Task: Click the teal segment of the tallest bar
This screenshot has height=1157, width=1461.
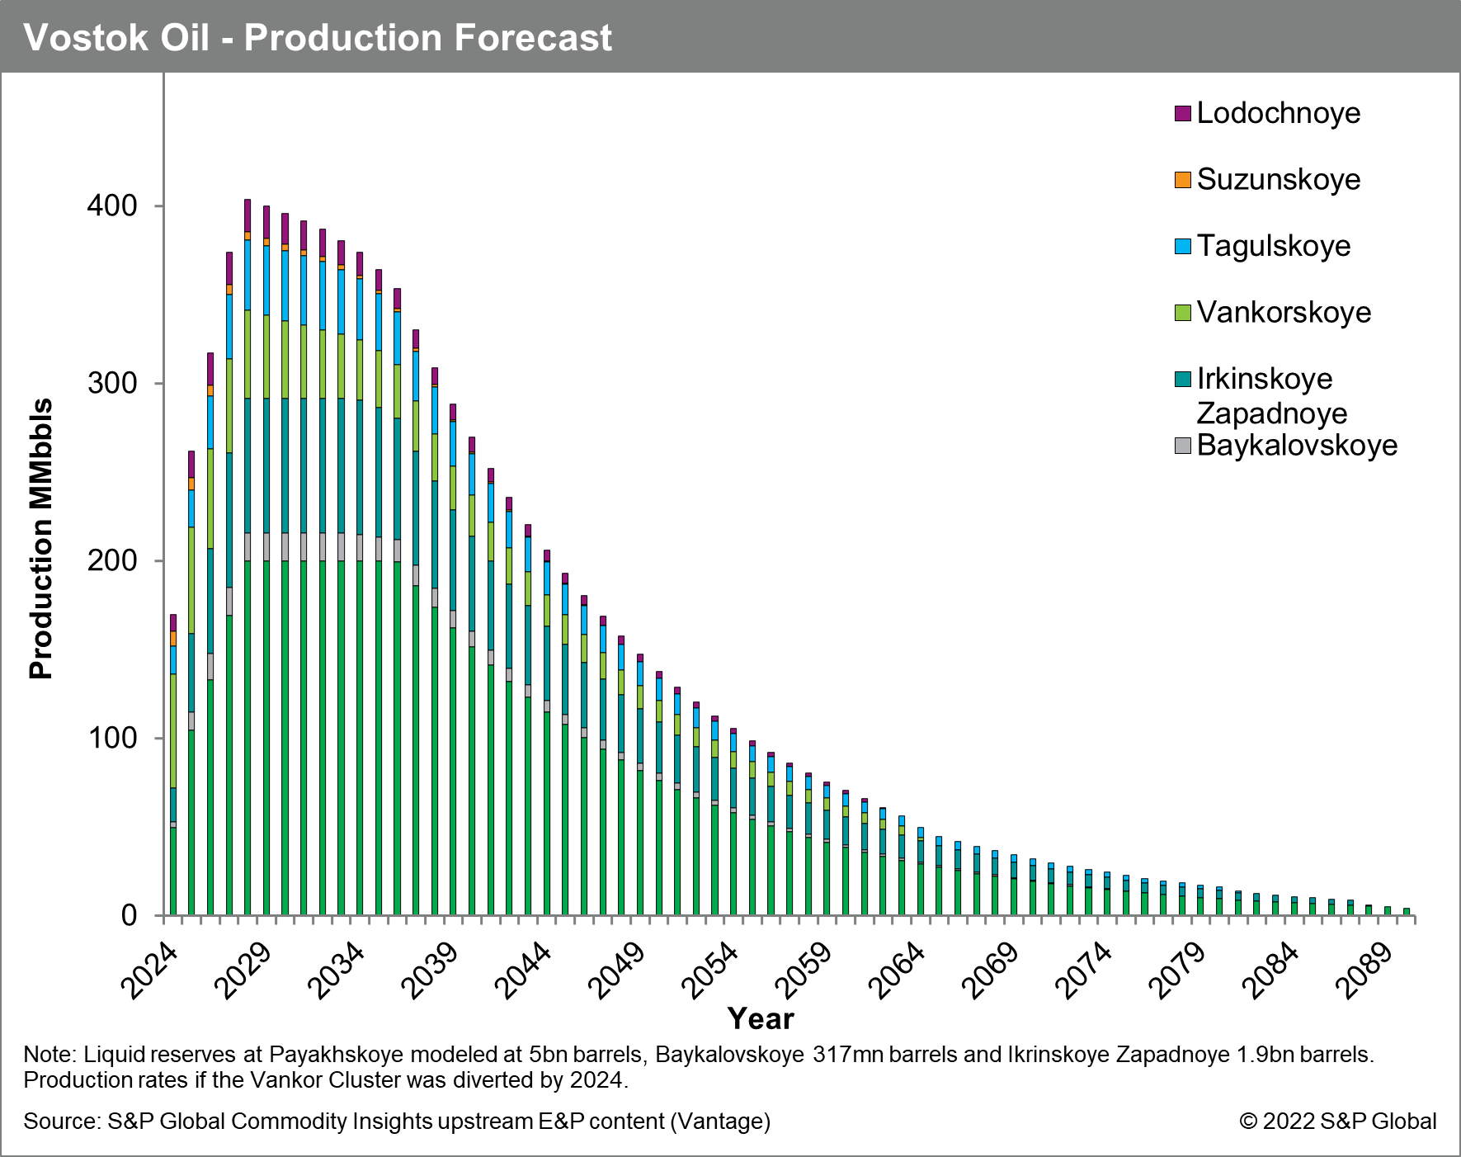Action: (247, 466)
